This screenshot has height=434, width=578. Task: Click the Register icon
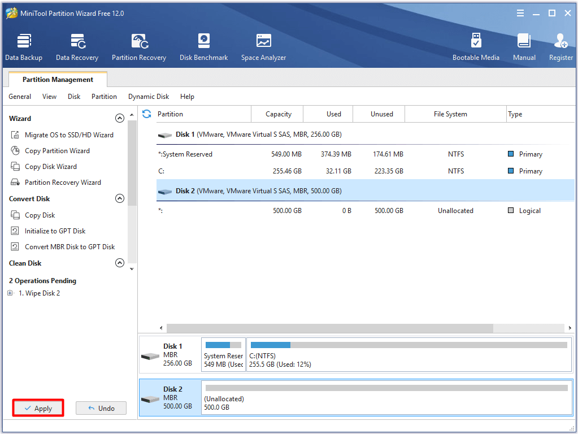(560, 41)
